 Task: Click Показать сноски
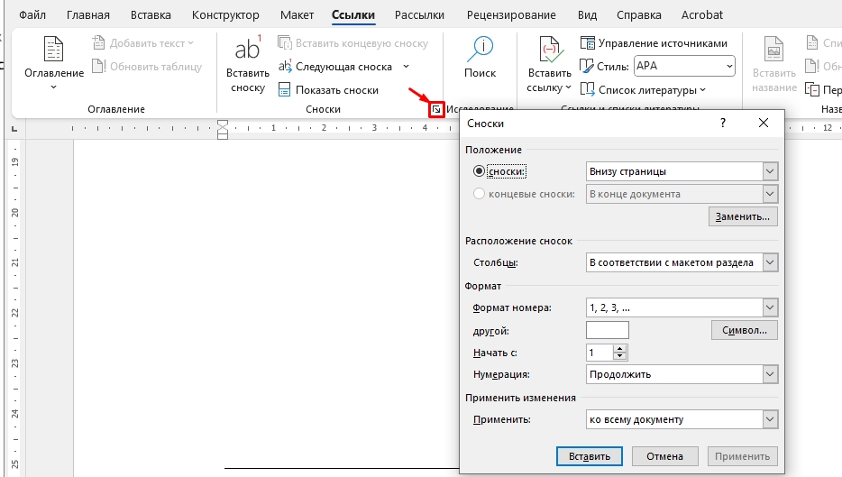click(328, 90)
